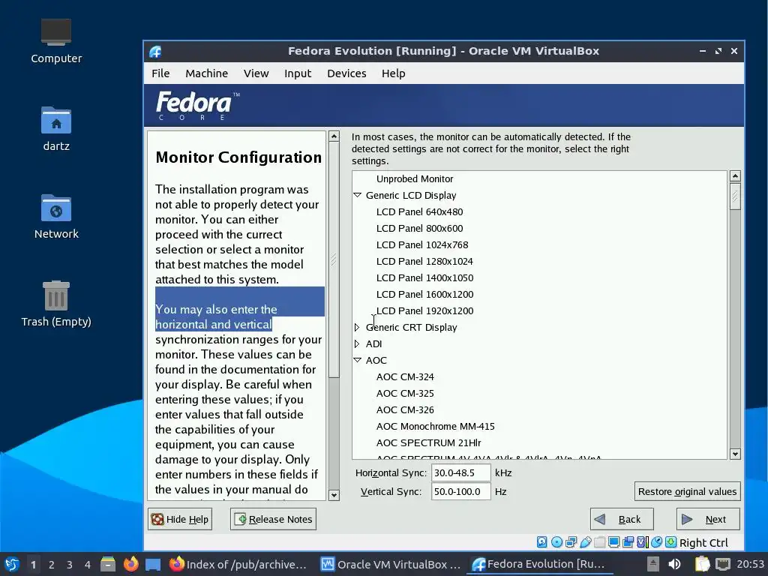Viewport: 768px width, 576px height.
Task: Open the Trash (Empty) desktop icon
Action: coord(55,304)
